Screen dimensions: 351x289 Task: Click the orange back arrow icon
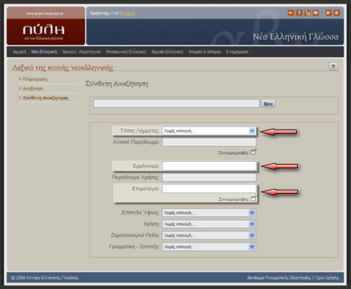[291, 12]
